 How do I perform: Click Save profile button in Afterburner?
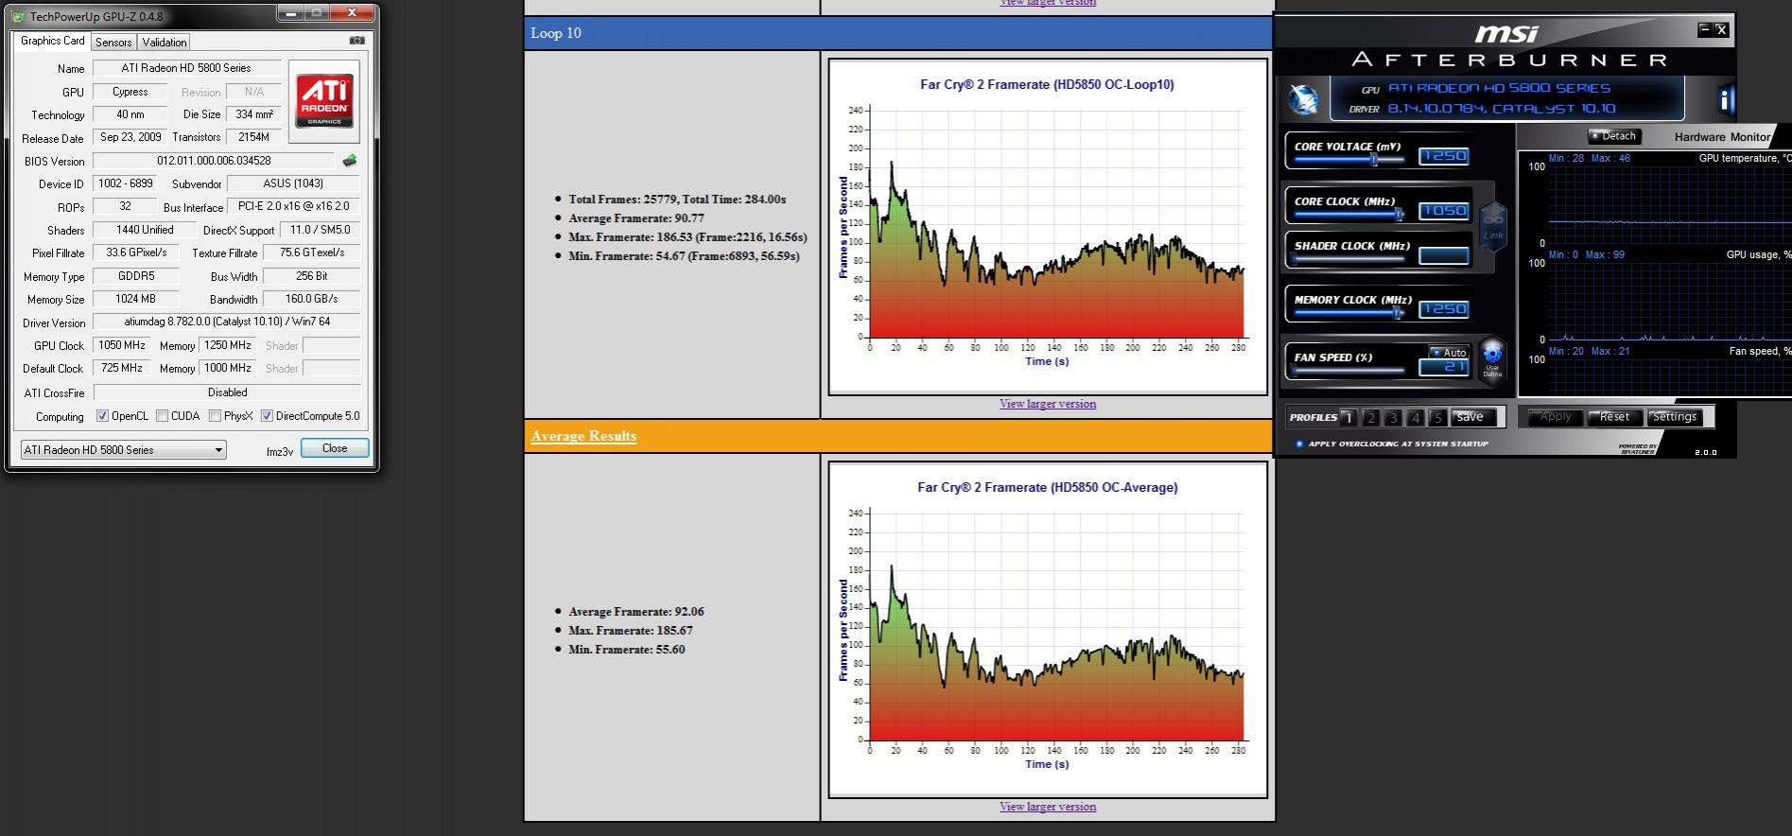tap(1473, 417)
